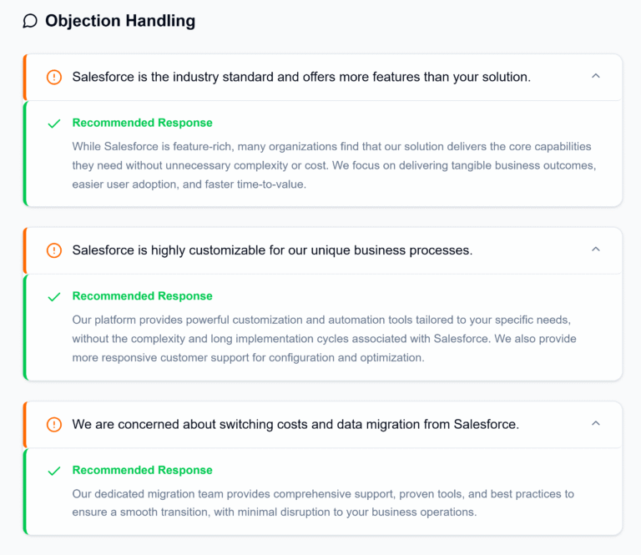
Task: Click the response text about core capabilities
Action: pos(334,165)
